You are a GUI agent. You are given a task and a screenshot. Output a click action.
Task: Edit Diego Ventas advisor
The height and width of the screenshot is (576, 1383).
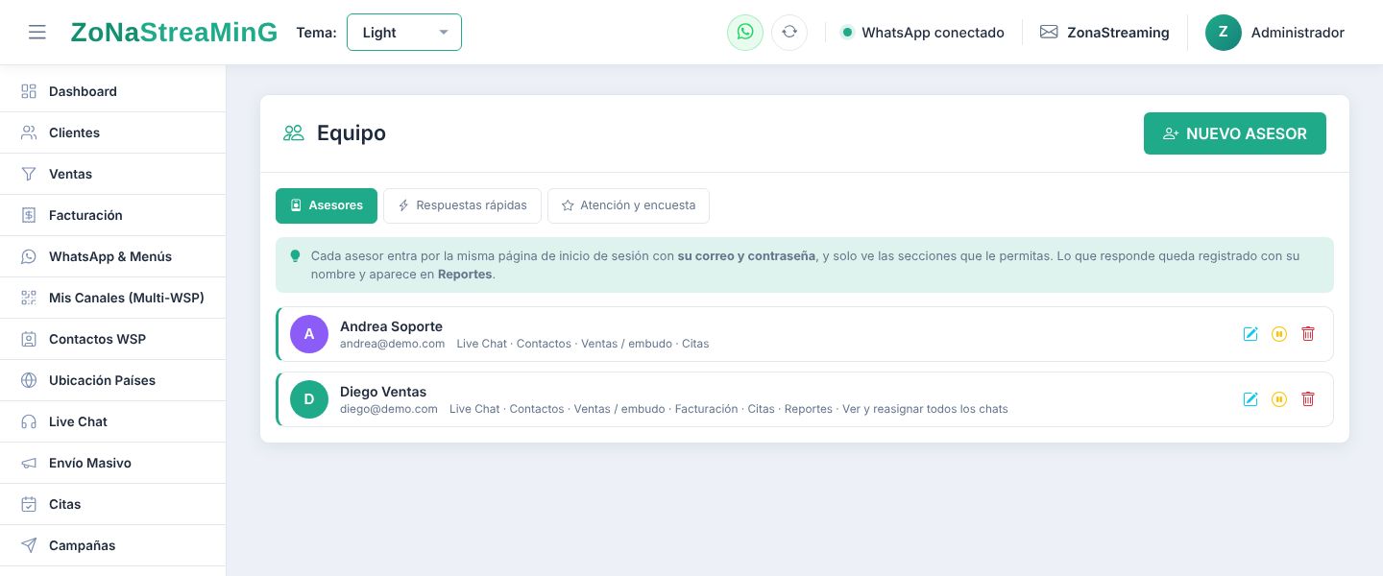[x=1250, y=399]
